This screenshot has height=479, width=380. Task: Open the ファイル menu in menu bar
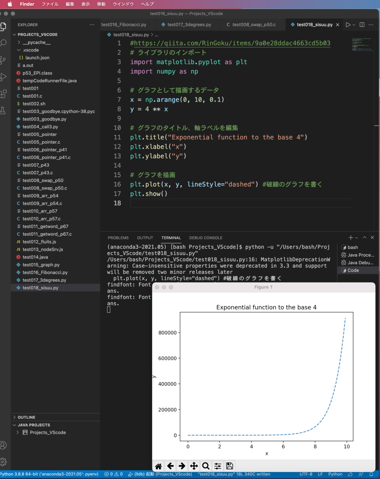point(50,4)
